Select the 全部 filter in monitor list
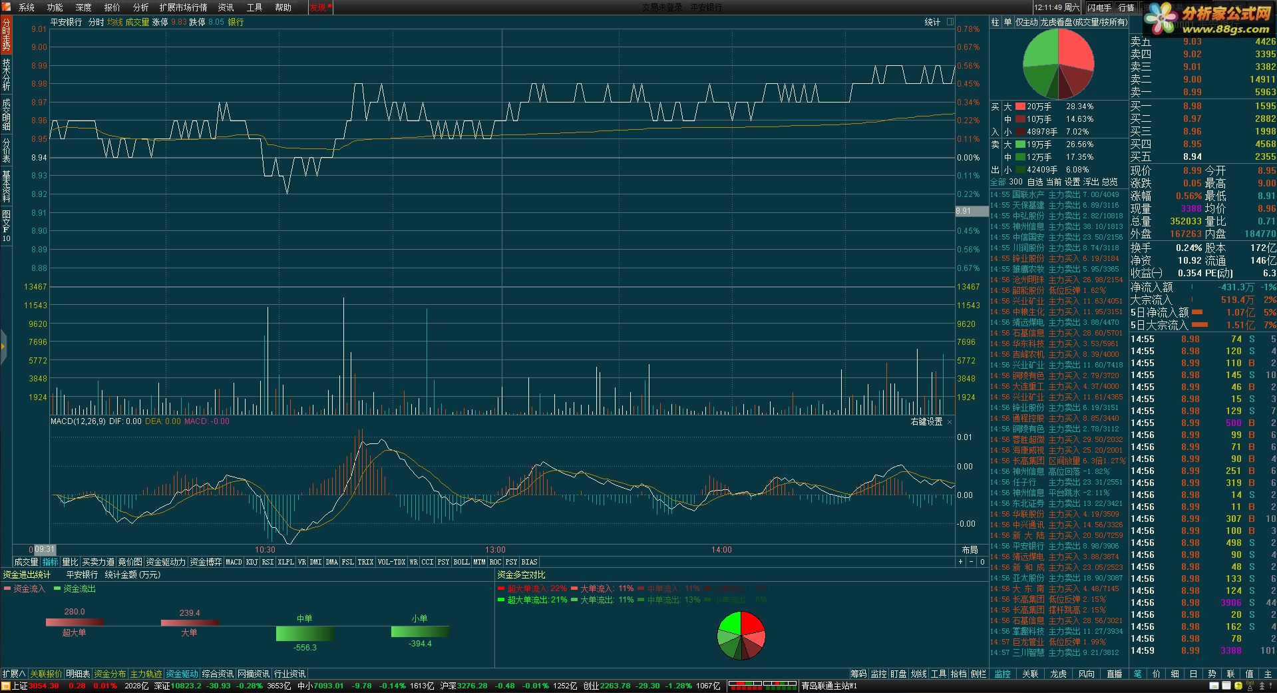1277x693 pixels. 998,182
